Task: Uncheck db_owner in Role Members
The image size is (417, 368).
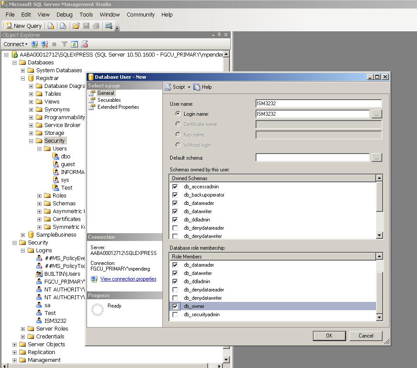Action: tap(175, 306)
